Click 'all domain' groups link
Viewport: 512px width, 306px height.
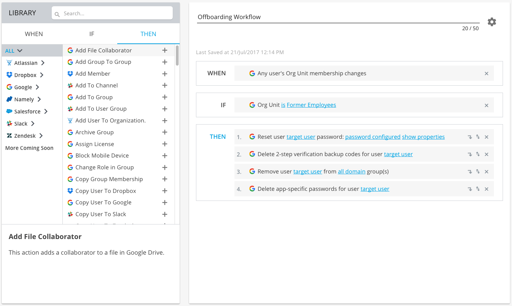pos(352,171)
